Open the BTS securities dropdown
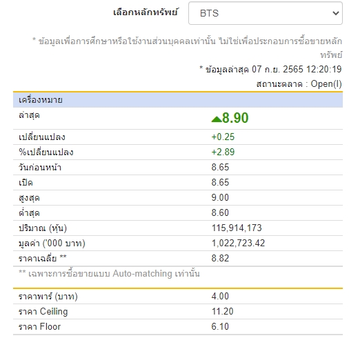Screen dimensions: 349x338 266,13
